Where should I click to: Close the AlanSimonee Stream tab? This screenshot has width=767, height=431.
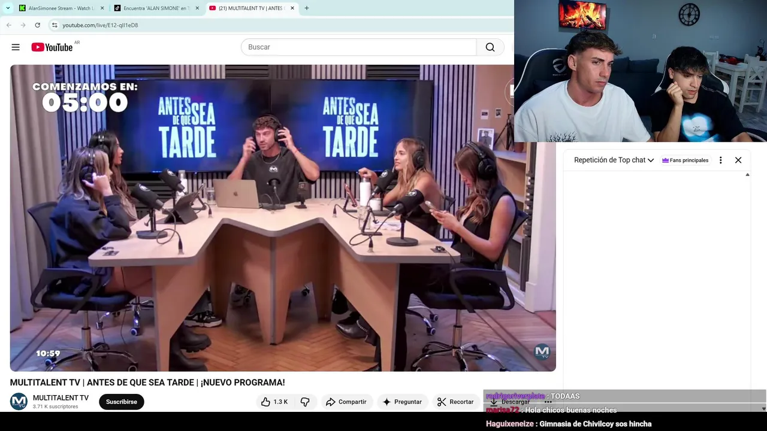tap(102, 8)
